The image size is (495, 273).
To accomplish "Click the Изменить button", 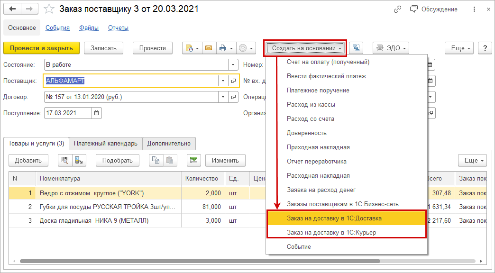I will 225,161.
